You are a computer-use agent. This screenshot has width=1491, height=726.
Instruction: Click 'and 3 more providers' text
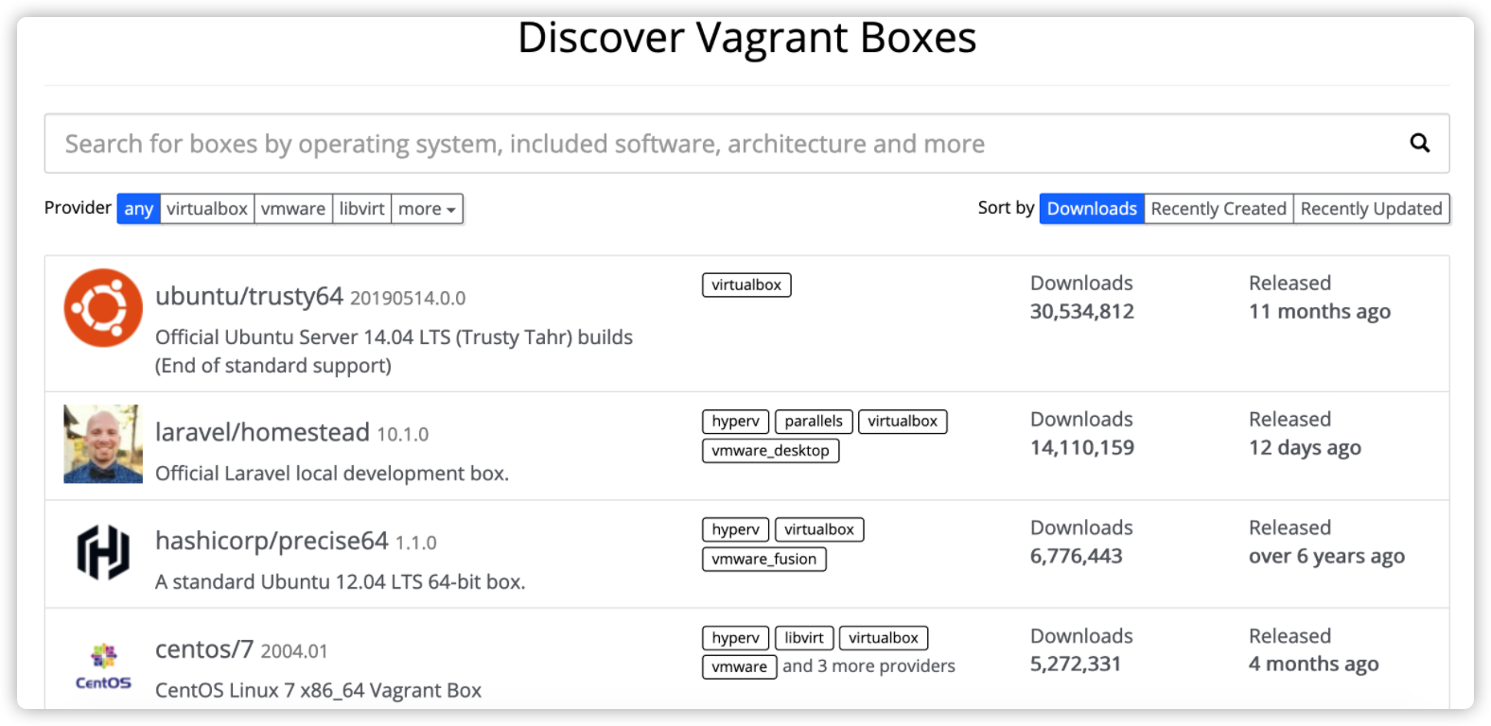868,666
